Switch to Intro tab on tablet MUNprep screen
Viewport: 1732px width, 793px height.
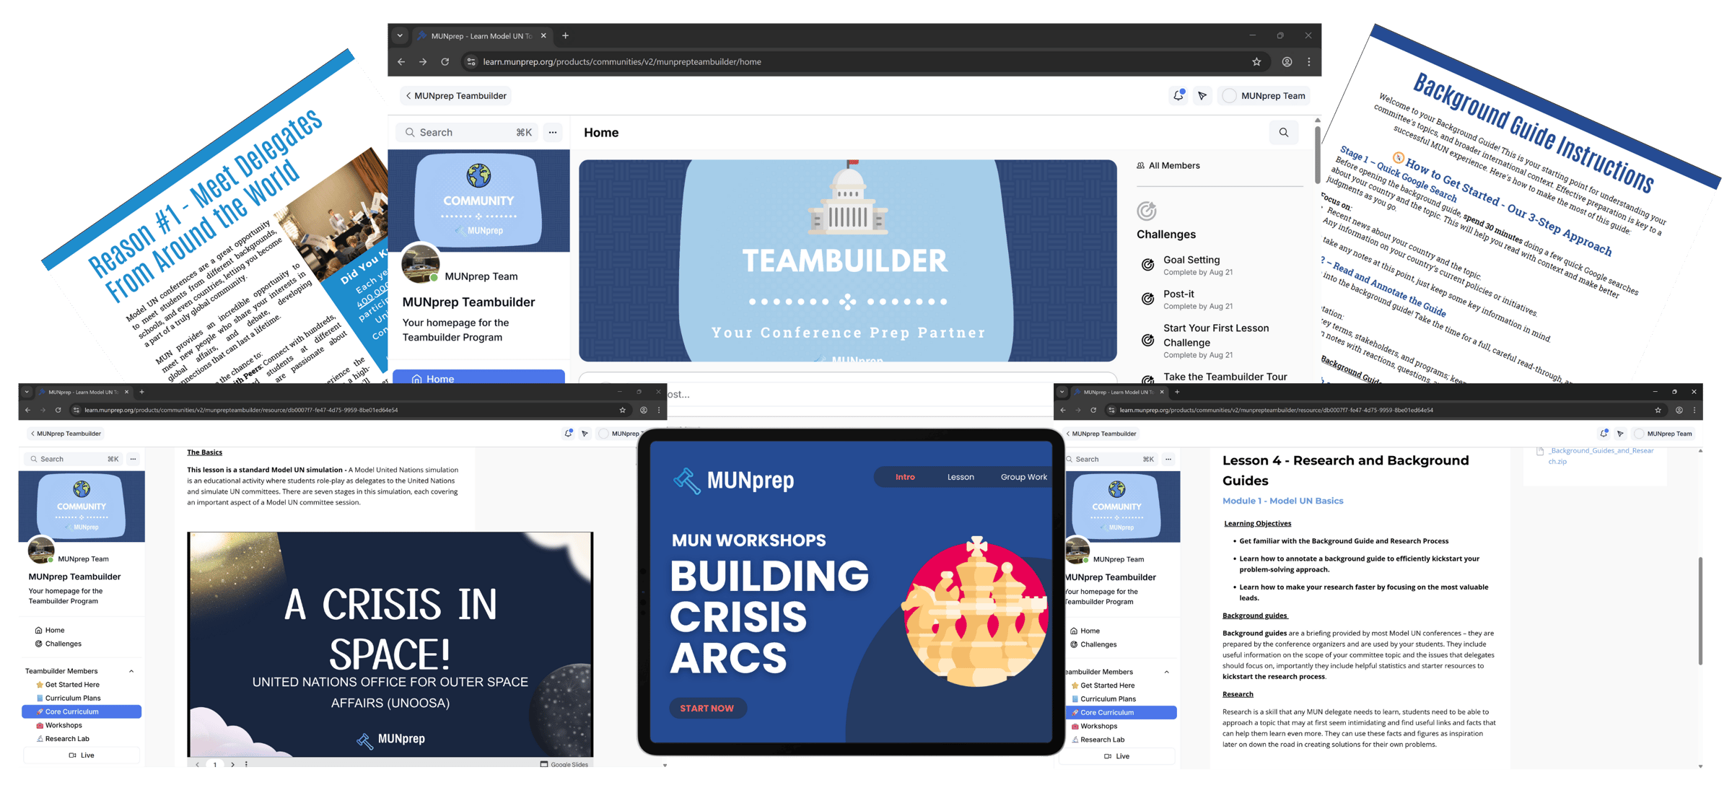click(x=905, y=477)
